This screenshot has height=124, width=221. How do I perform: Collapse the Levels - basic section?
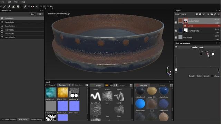pyautogui.click(x=176, y=47)
